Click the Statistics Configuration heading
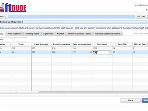Image resolution: width=148 pixels, height=111 pixels. click(x=11, y=22)
